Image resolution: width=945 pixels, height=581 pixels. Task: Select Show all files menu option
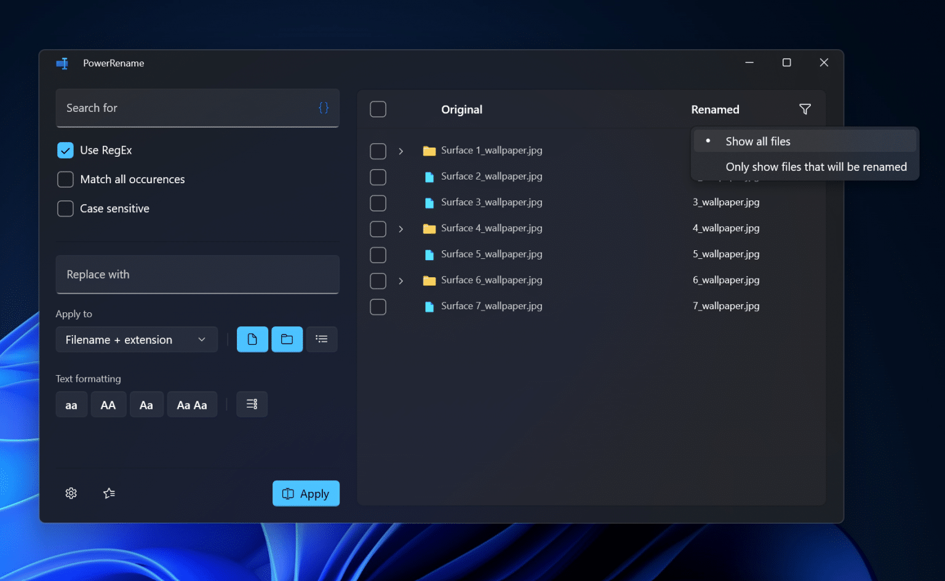point(758,141)
